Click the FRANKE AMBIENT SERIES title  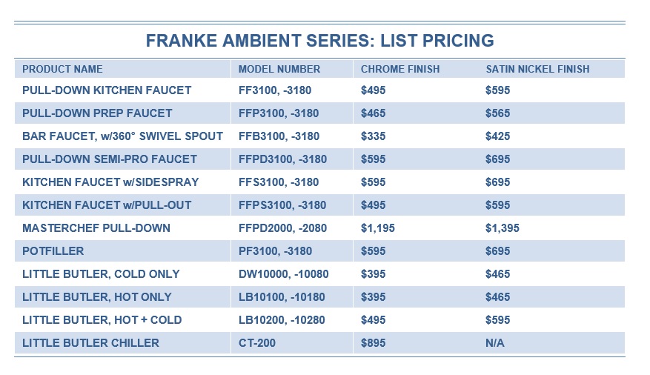pos(319,41)
